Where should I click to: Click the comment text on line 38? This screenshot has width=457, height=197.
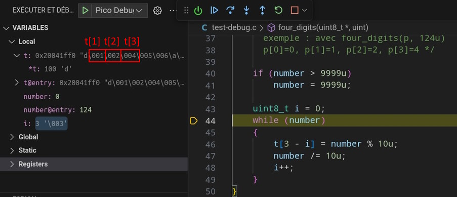pos(349,50)
